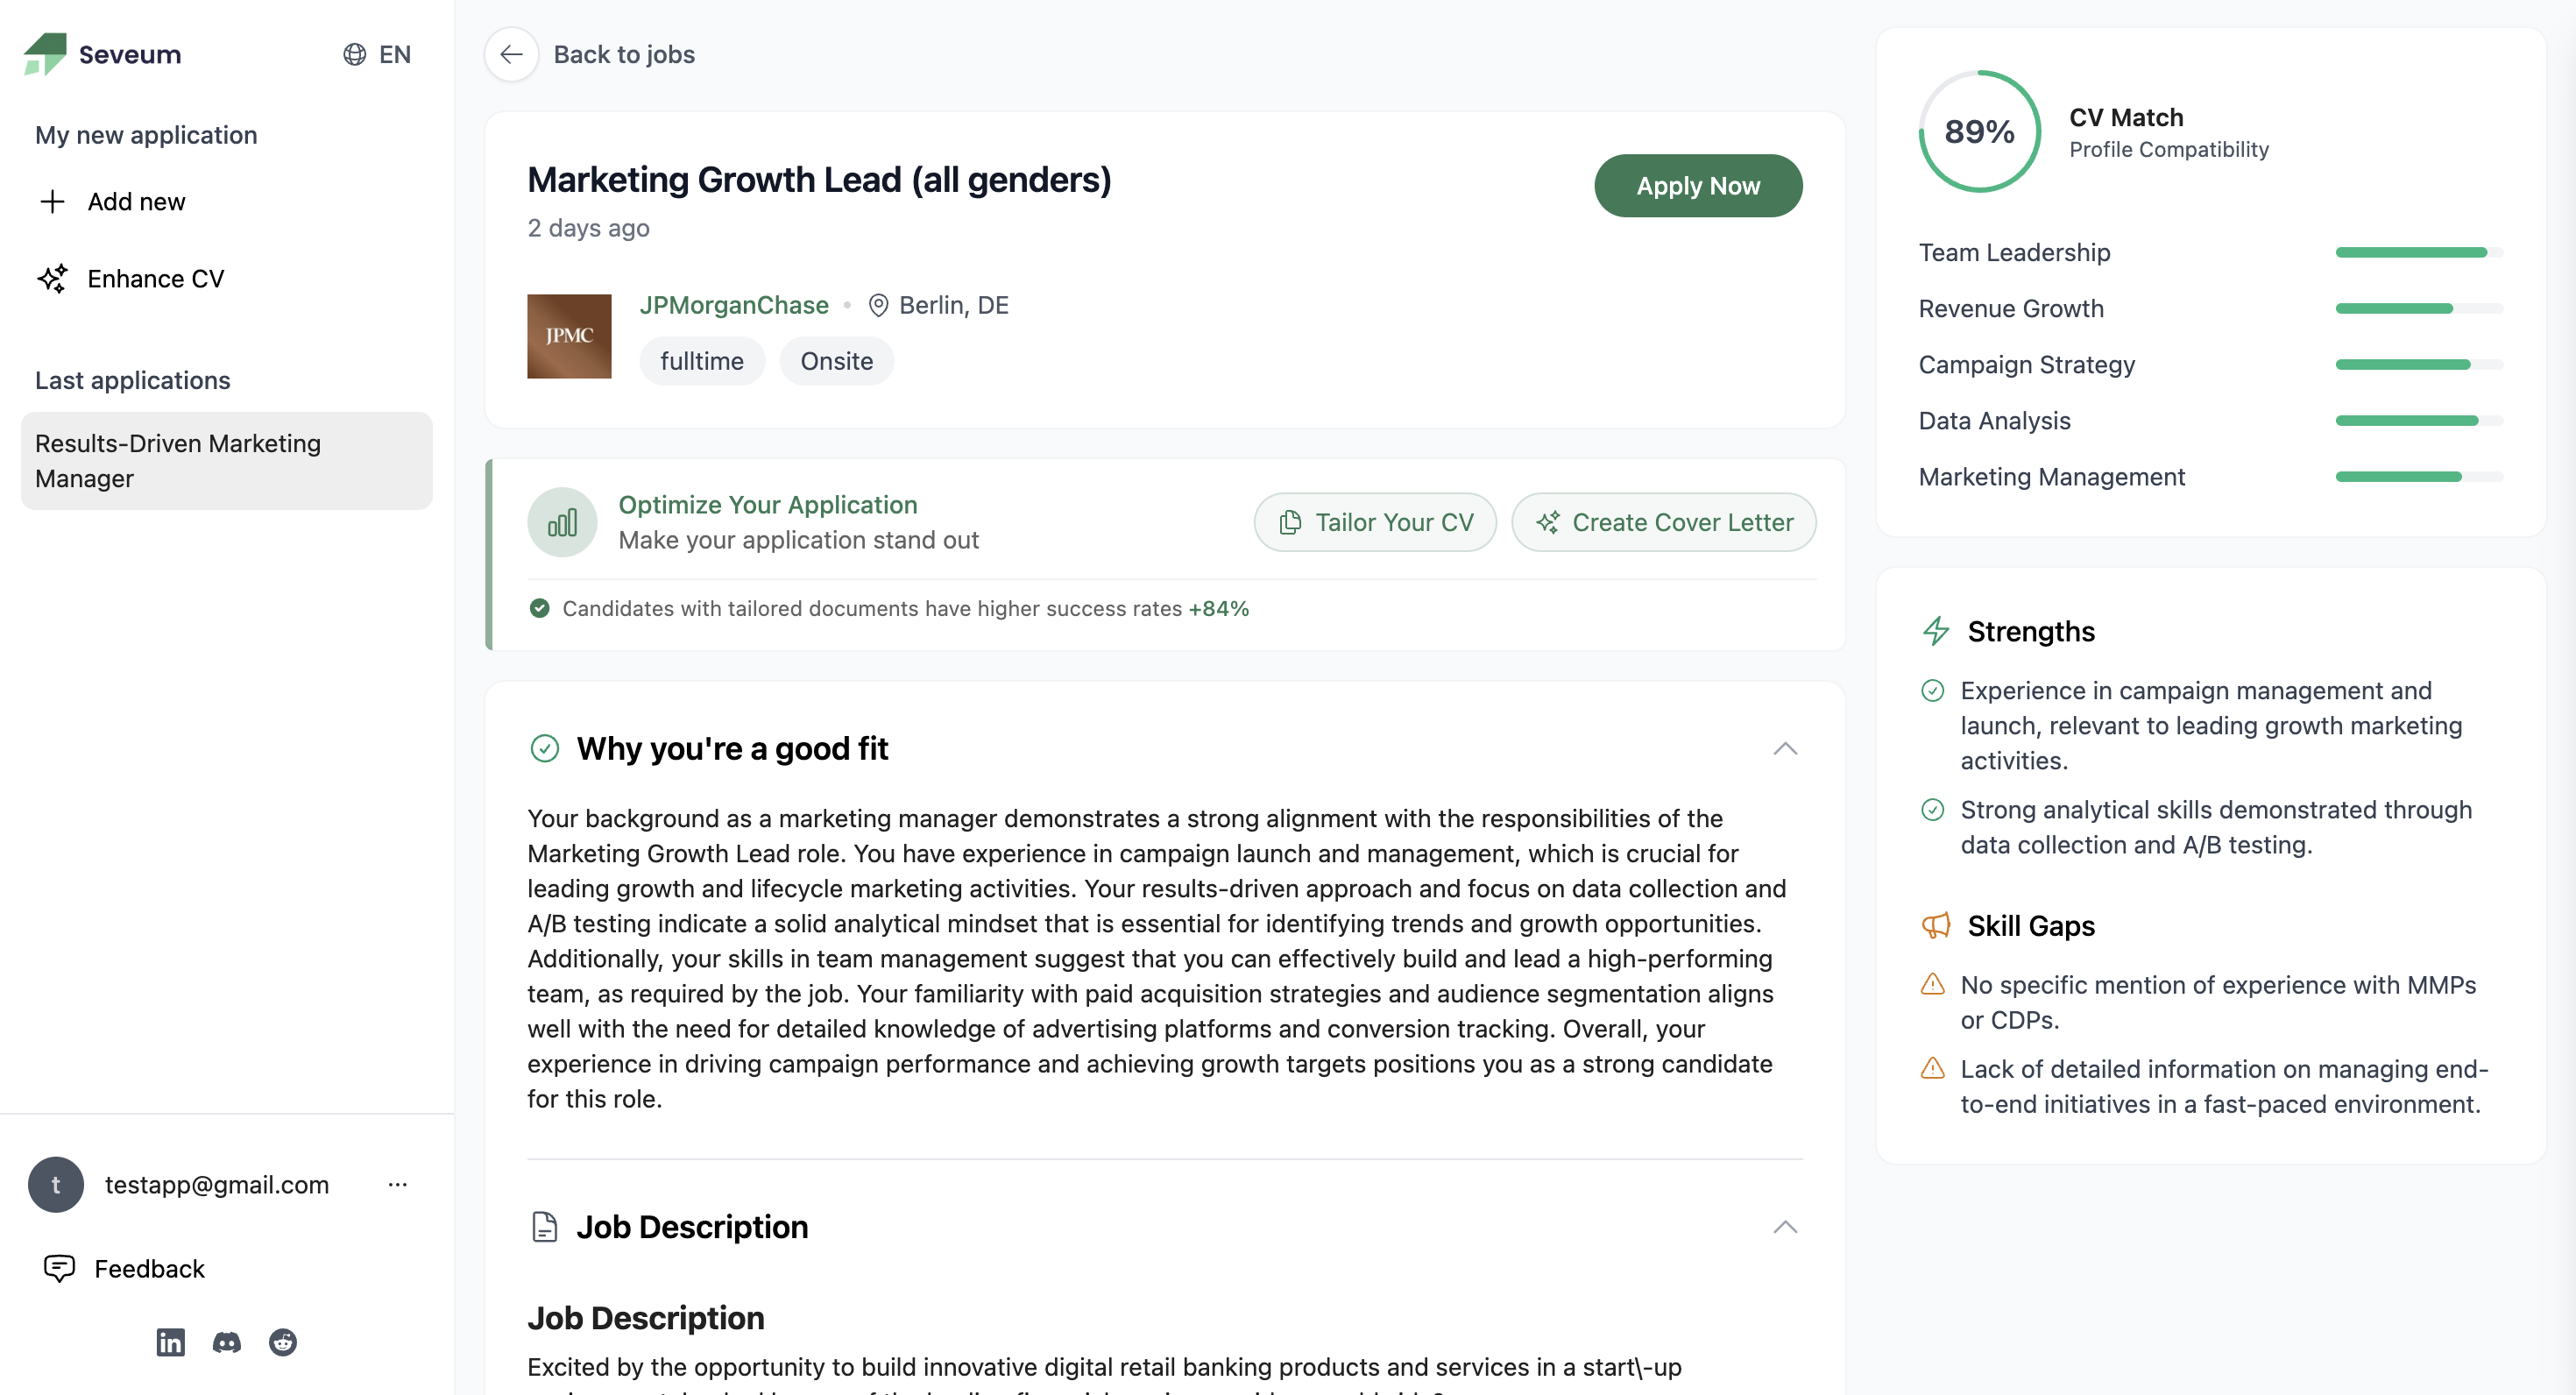The width and height of the screenshot is (2576, 1395).
Task: Click the check icon beside campaign management strength
Action: (1933, 690)
